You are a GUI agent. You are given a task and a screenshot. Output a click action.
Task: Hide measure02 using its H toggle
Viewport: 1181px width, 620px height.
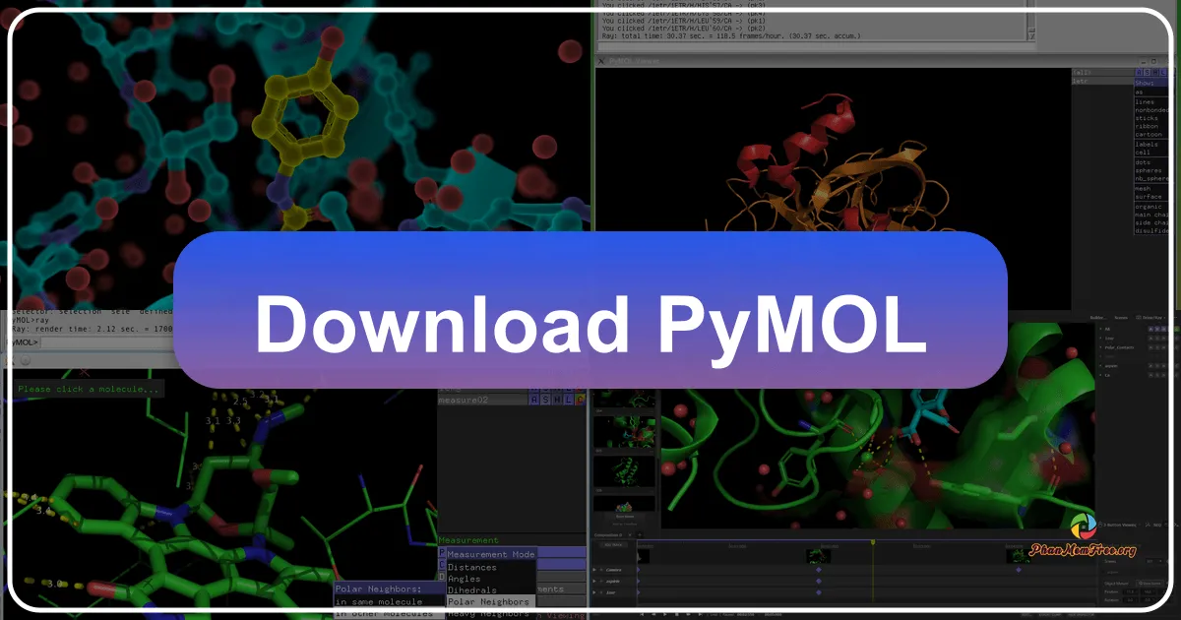click(555, 400)
